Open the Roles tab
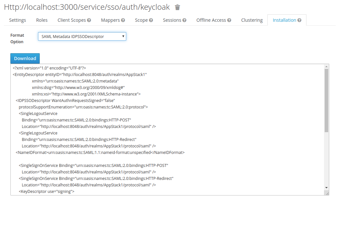Viewport: 338px width, 239px height. click(42, 20)
